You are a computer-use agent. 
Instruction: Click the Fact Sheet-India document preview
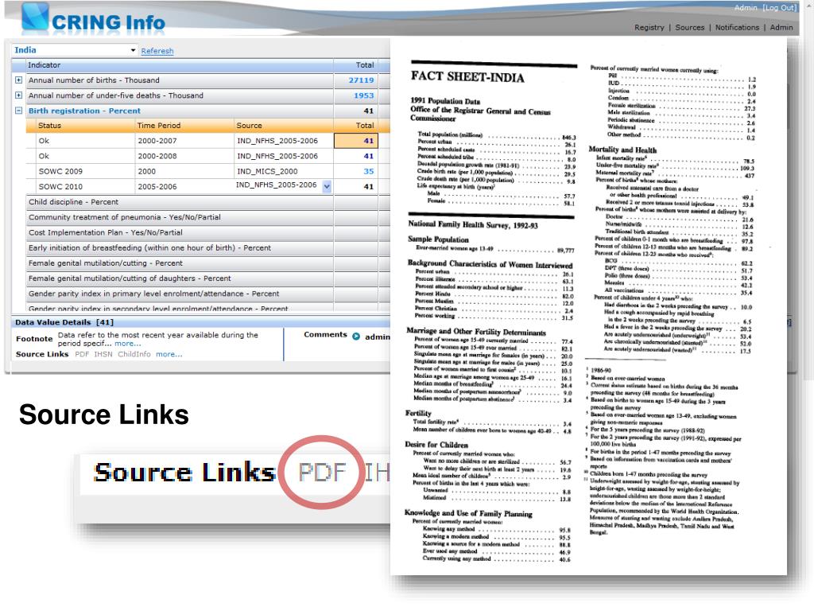point(589,306)
